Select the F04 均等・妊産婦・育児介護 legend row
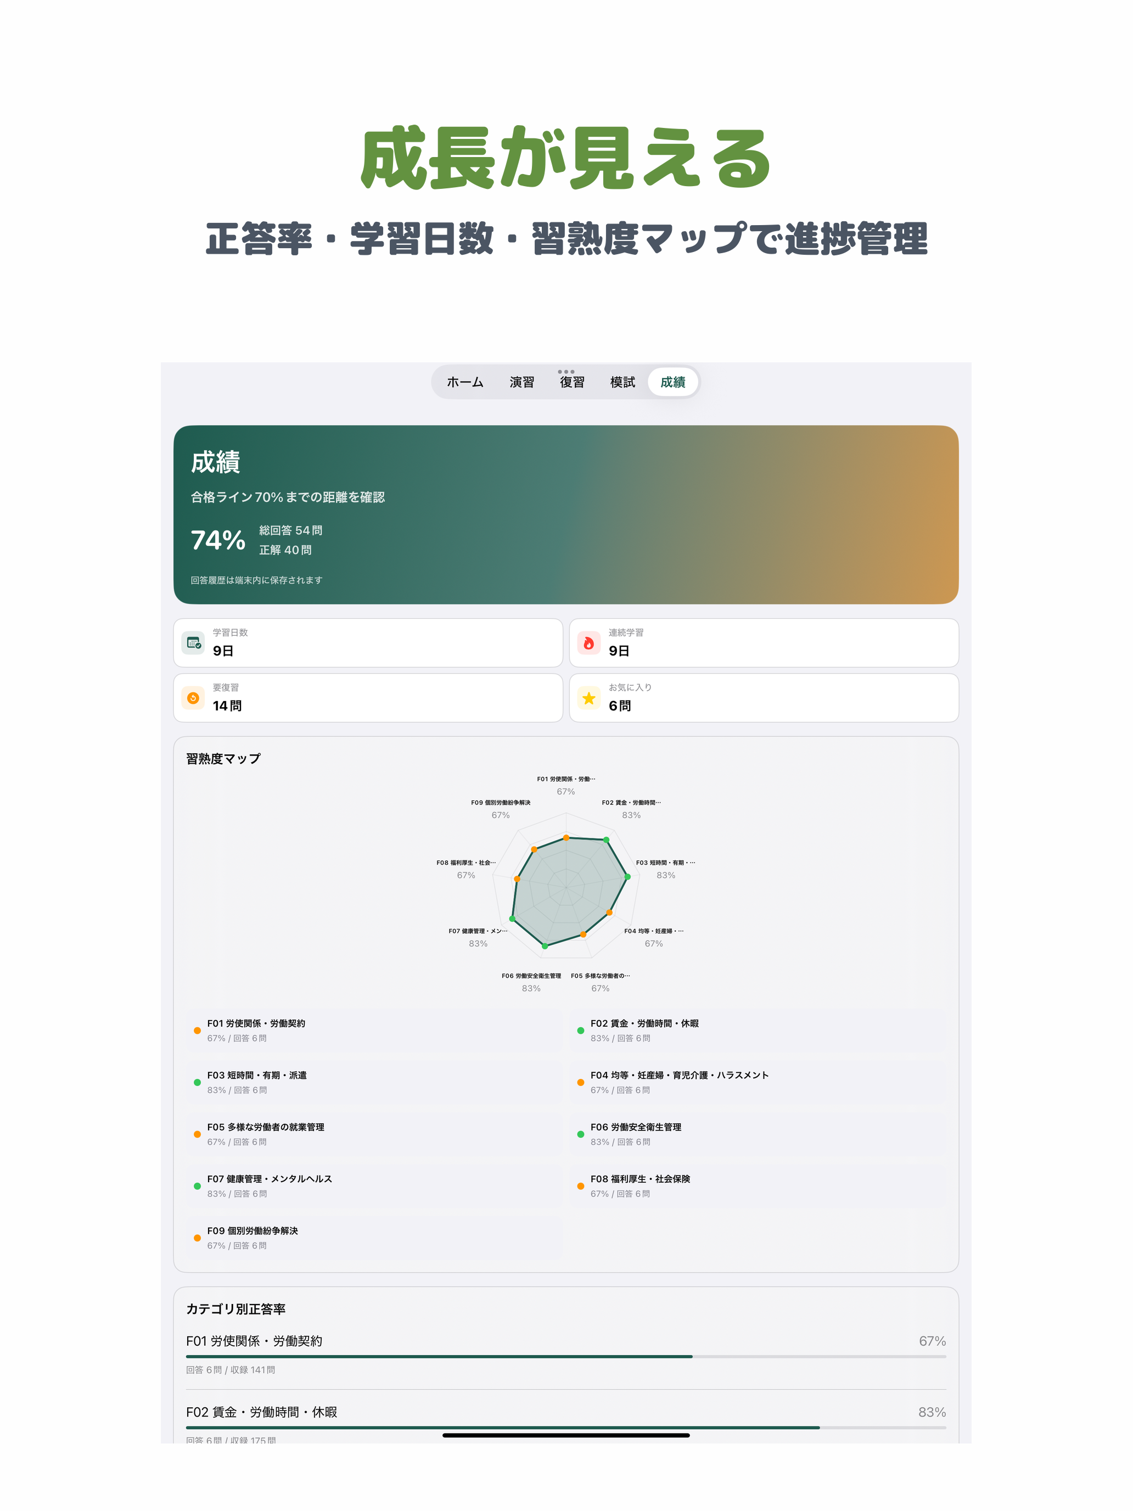 [758, 1082]
